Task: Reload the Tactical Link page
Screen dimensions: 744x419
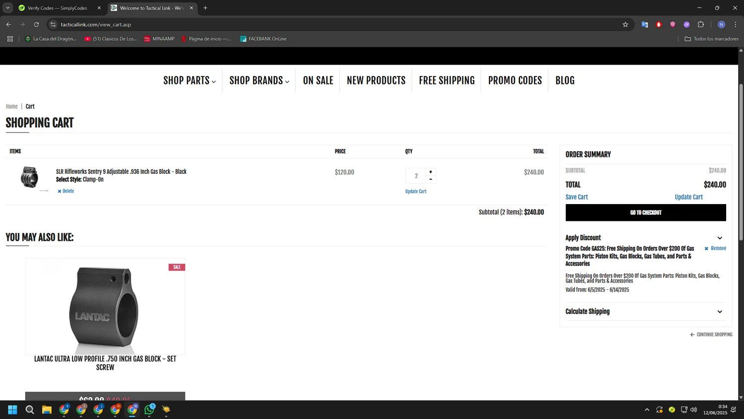Action: [x=36, y=24]
